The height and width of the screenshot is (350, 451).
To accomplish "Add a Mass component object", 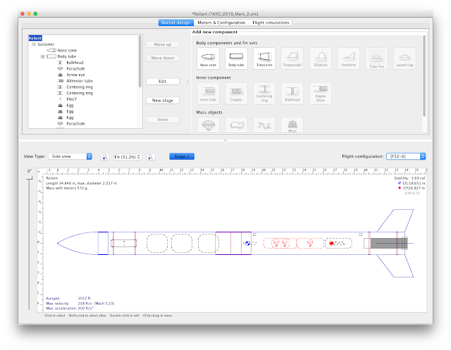I will [x=292, y=125].
